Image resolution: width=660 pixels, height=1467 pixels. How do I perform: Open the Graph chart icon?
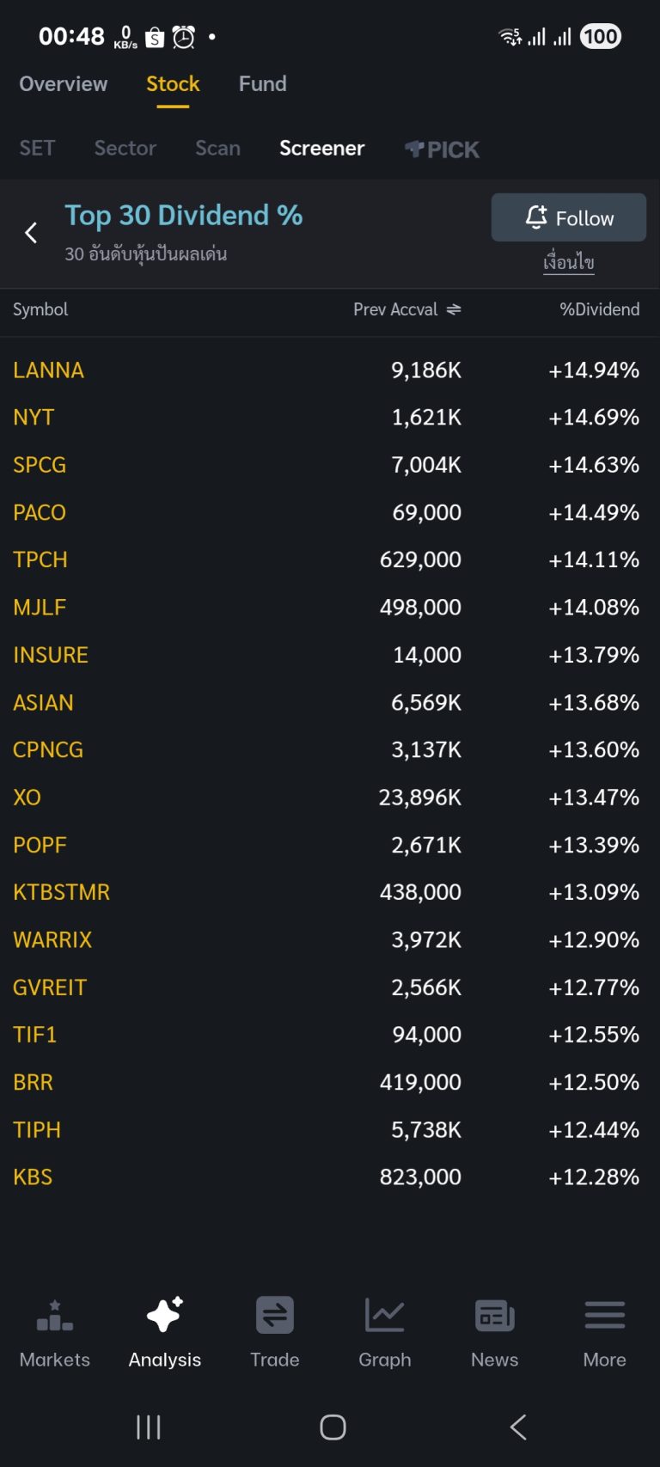[384, 1316]
